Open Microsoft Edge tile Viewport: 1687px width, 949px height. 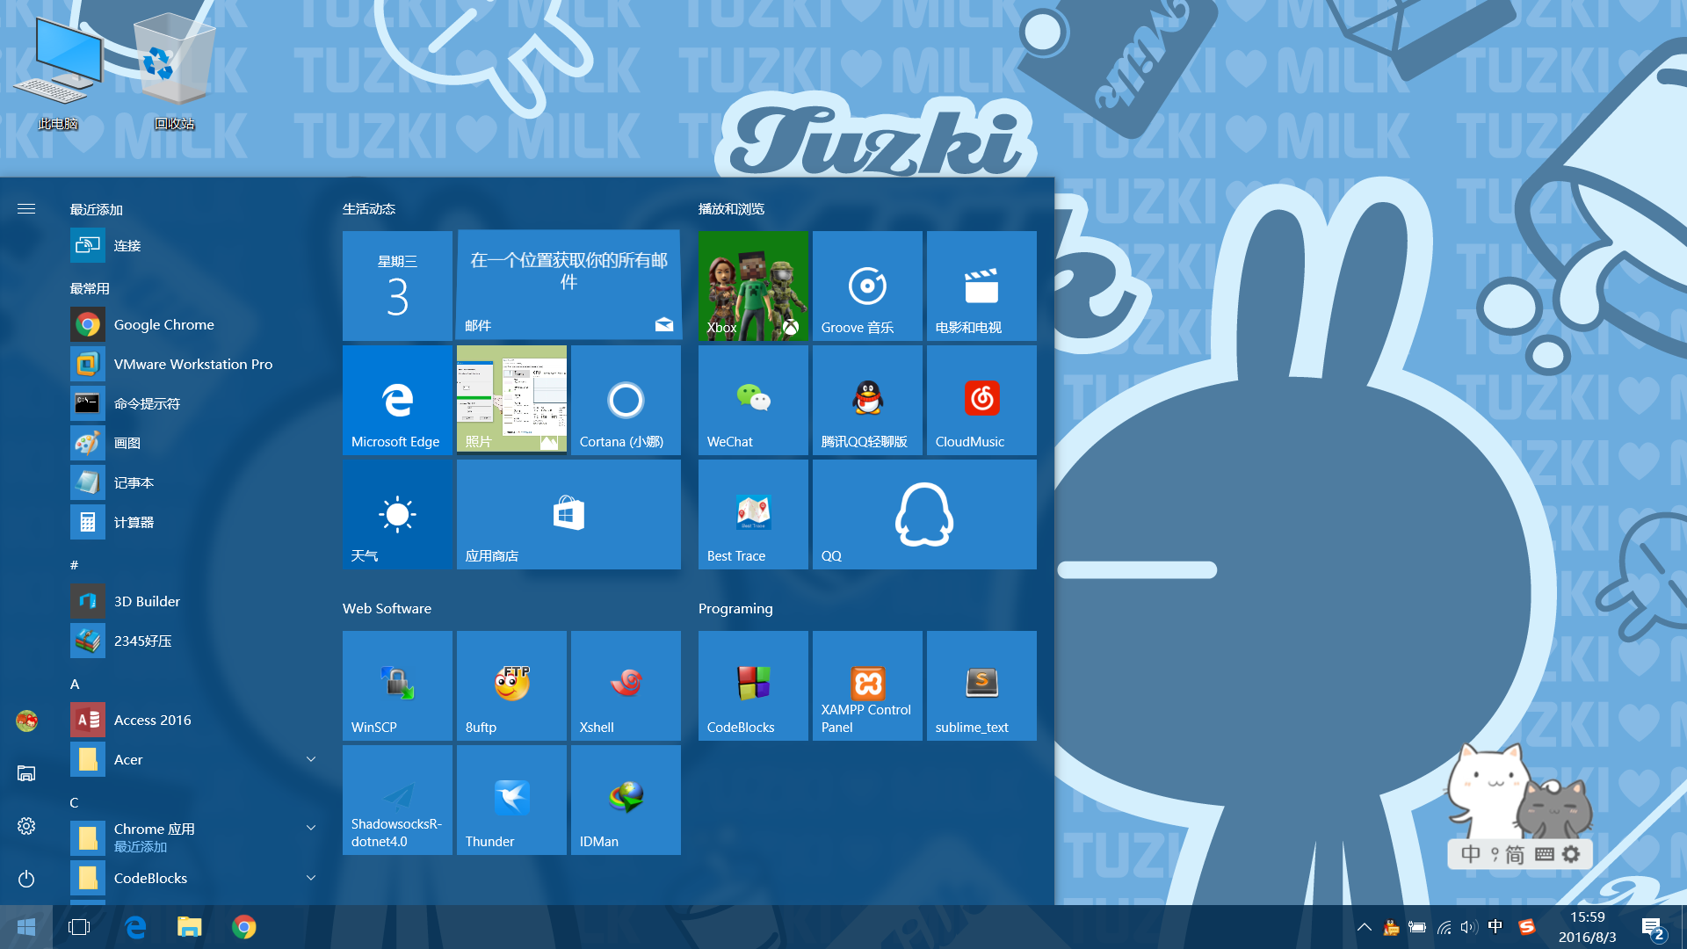click(x=397, y=400)
